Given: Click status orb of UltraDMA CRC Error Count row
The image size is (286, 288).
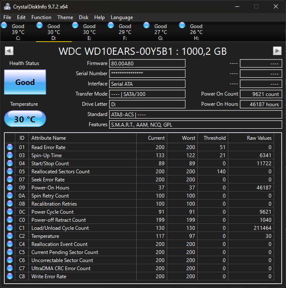Looking at the screenshot, I should (10, 268).
